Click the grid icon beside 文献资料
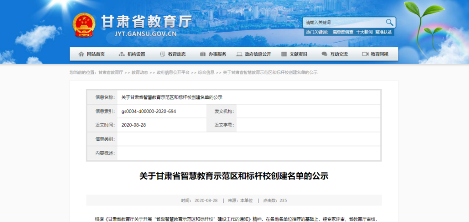This screenshot has width=469, height=222. 284,54
